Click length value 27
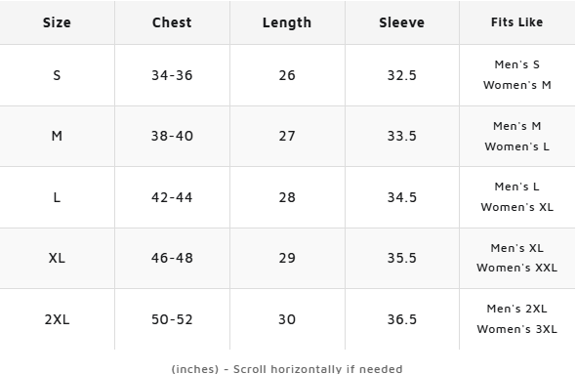577x374 pixels. (x=287, y=136)
